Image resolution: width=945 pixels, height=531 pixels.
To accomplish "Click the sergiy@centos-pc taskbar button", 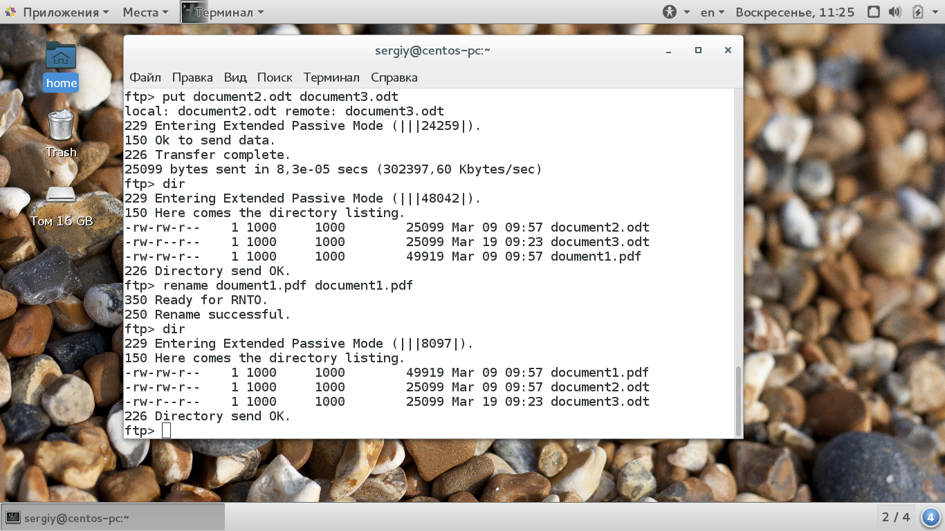I will point(113,517).
